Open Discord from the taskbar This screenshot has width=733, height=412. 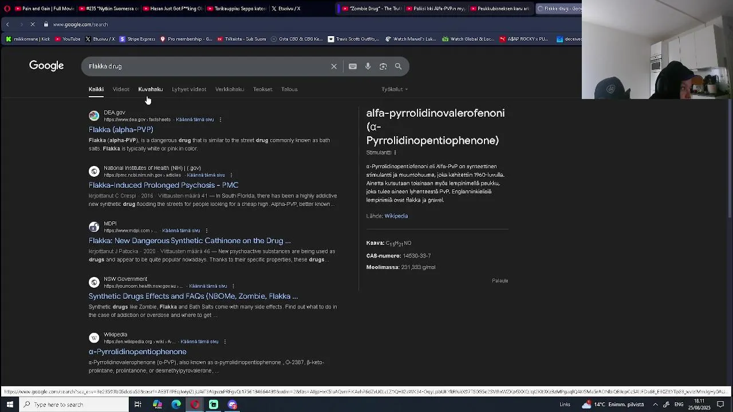coord(232,405)
